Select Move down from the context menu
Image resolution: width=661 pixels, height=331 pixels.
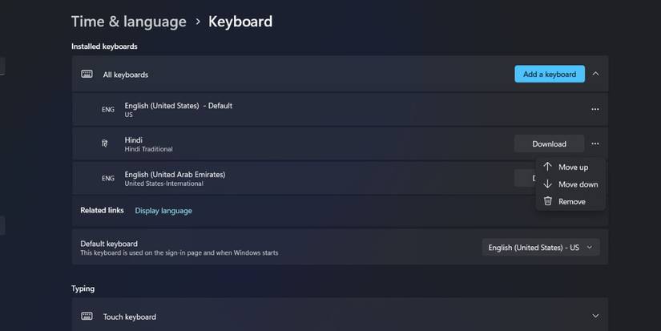coord(577,184)
